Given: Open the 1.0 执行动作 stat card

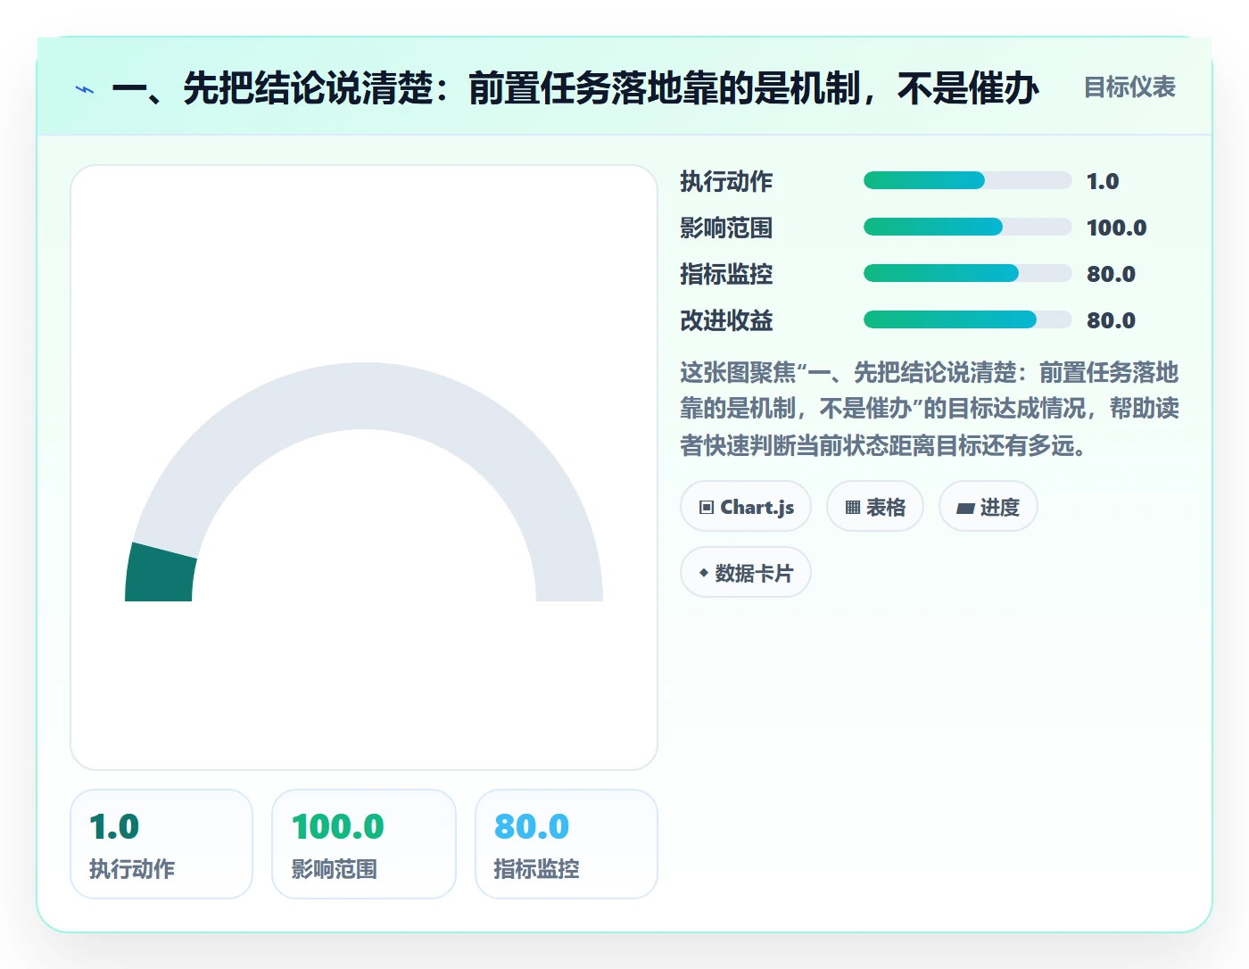Looking at the screenshot, I should 161,844.
